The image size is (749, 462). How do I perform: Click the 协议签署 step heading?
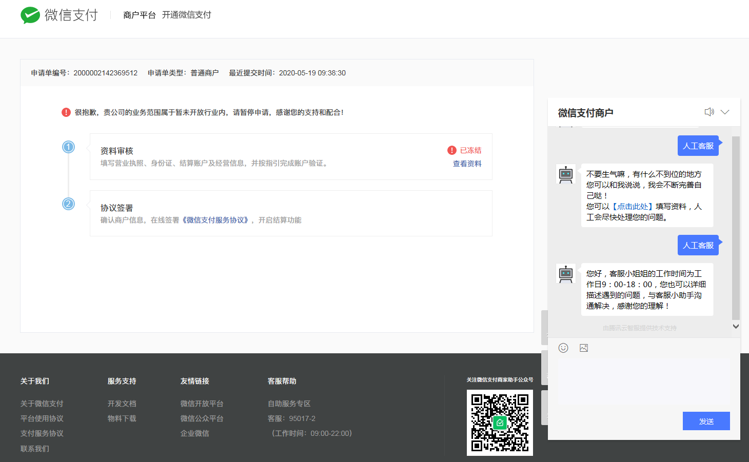[x=117, y=208]
